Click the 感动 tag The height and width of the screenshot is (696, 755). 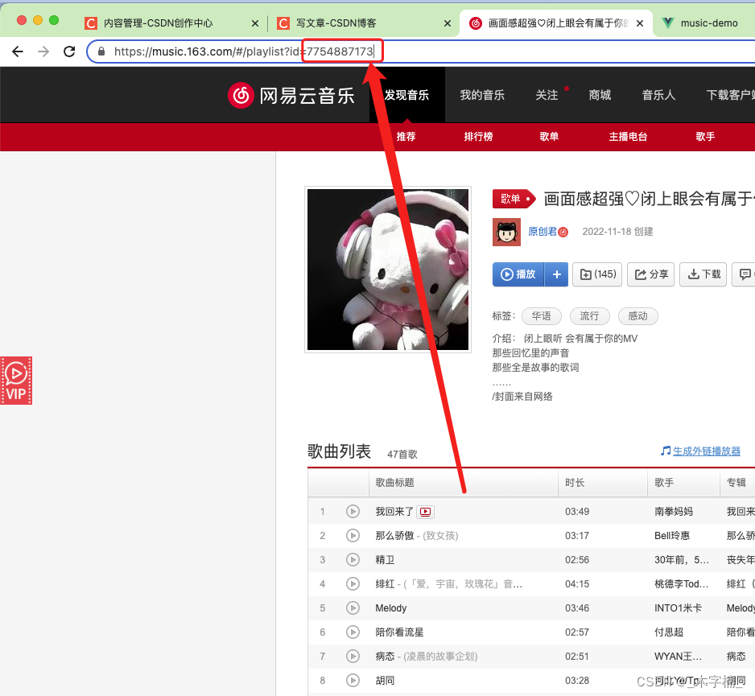638,316
